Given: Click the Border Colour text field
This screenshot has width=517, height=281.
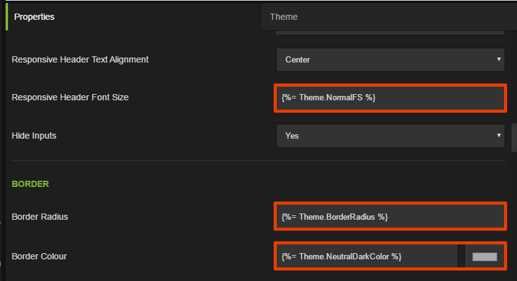Looking at the screenshot, I should (367, 256).
